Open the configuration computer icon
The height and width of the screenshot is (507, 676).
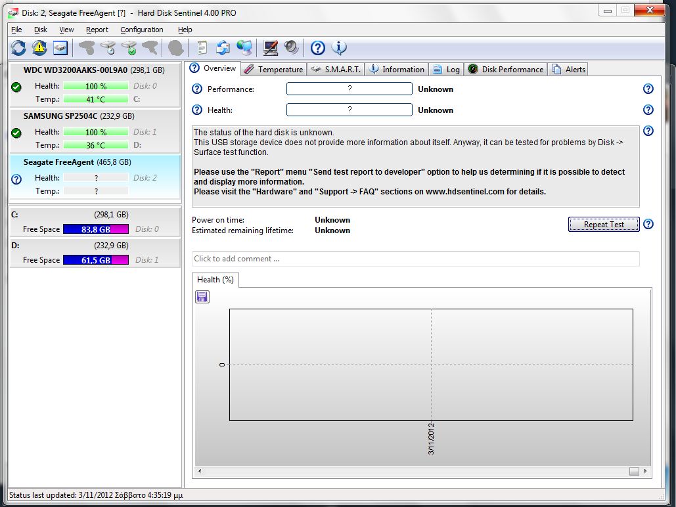(x=270, y=48)
